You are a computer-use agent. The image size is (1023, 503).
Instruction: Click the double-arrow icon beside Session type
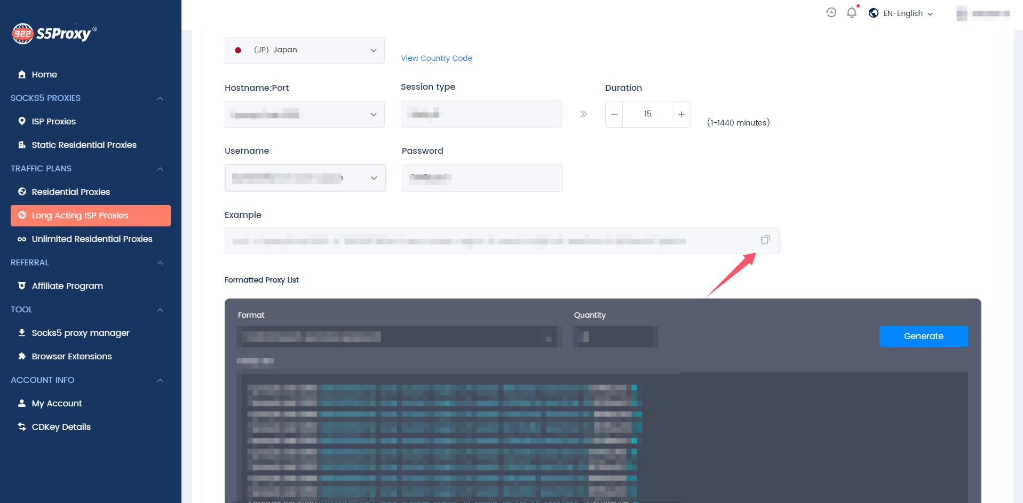coord(583,114)
